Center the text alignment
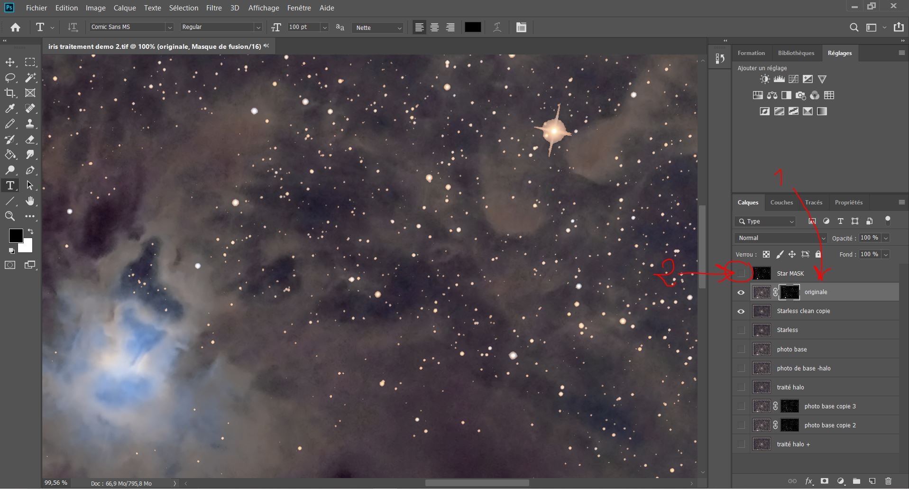909x489 pixels. coord(434,28)
